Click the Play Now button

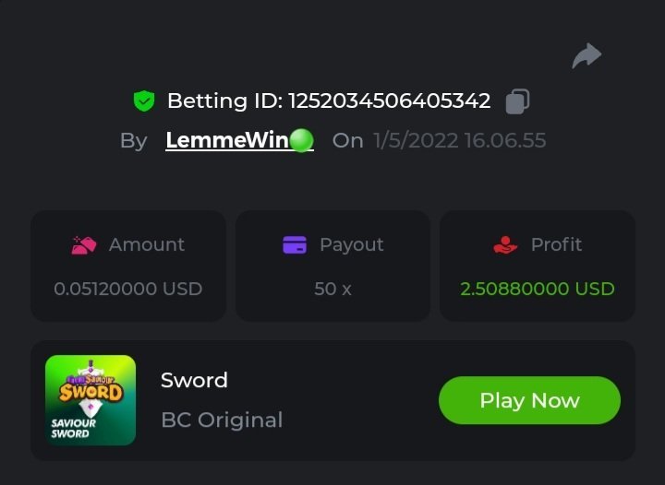(x=529, y=400)
